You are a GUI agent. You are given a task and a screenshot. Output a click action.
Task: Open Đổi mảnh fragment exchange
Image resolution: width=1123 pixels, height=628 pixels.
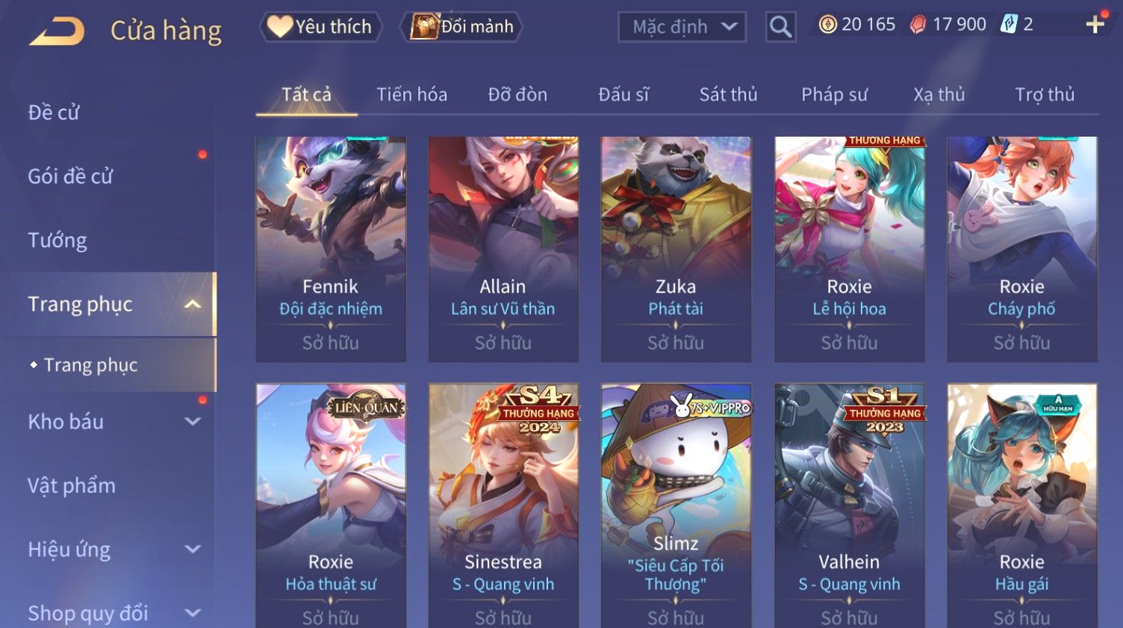[461, 27]
